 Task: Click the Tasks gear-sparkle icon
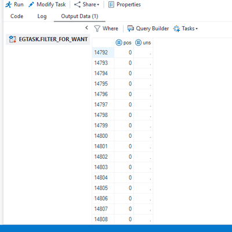[x=176, y=28]
